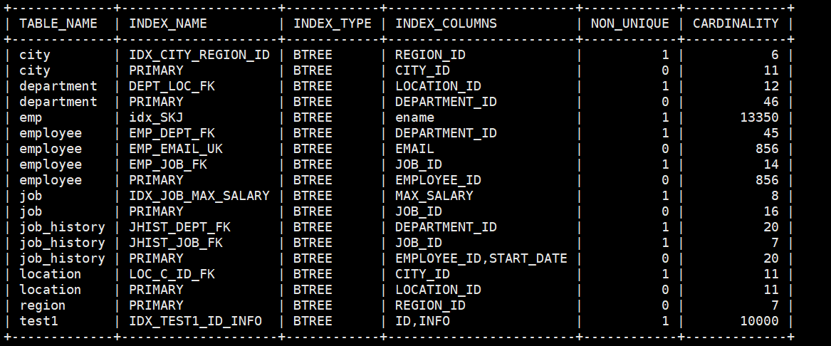Click the TABLE_NAME column header
The height and width of the screenshot is (346, 831).
[x=58, y=23]
